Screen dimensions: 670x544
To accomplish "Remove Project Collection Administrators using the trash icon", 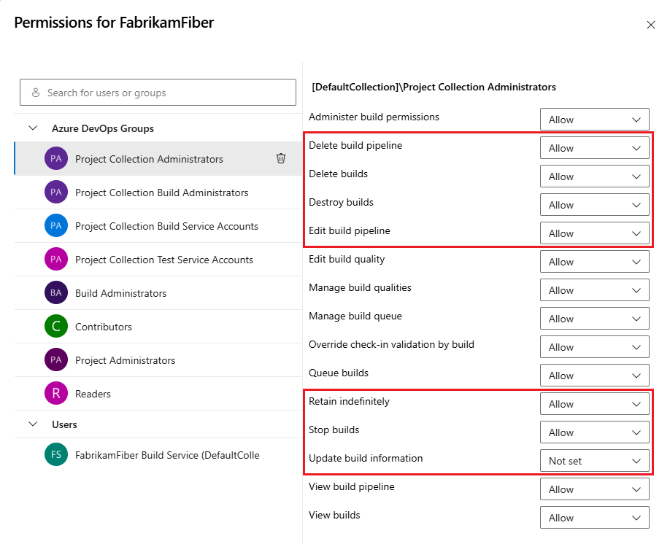I will 281,158.
